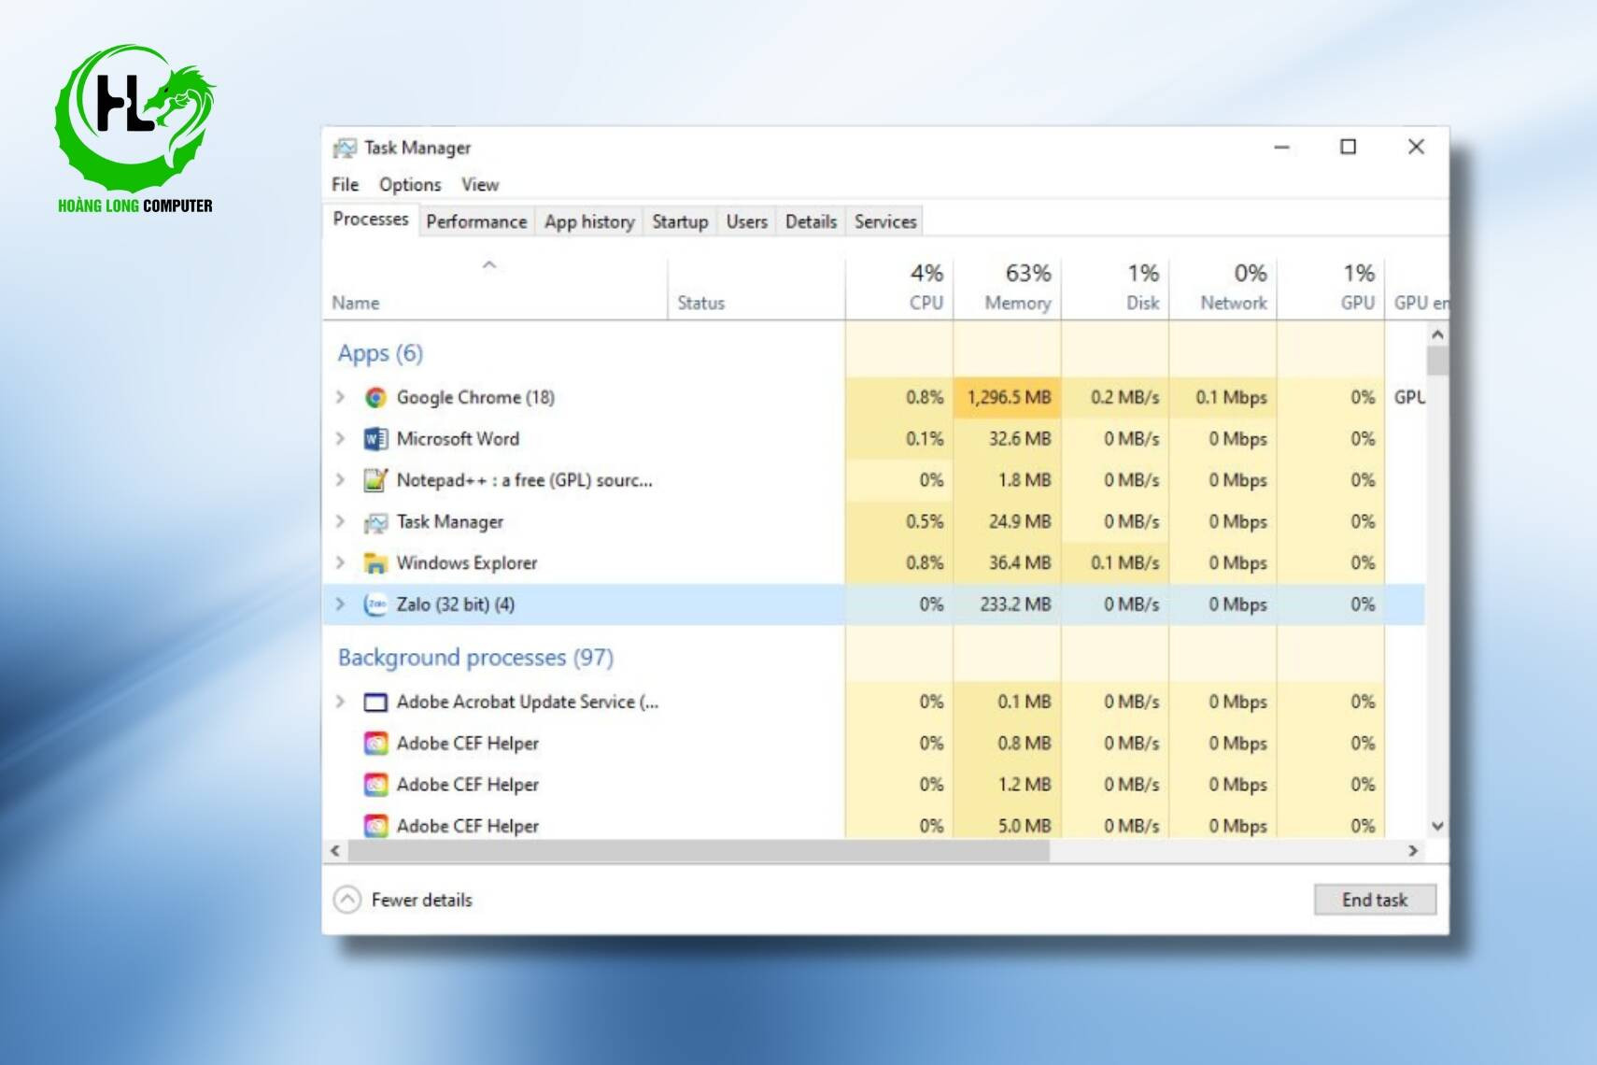
Task: Click the Notepad++ icon in process list
Action: point(375,480)
